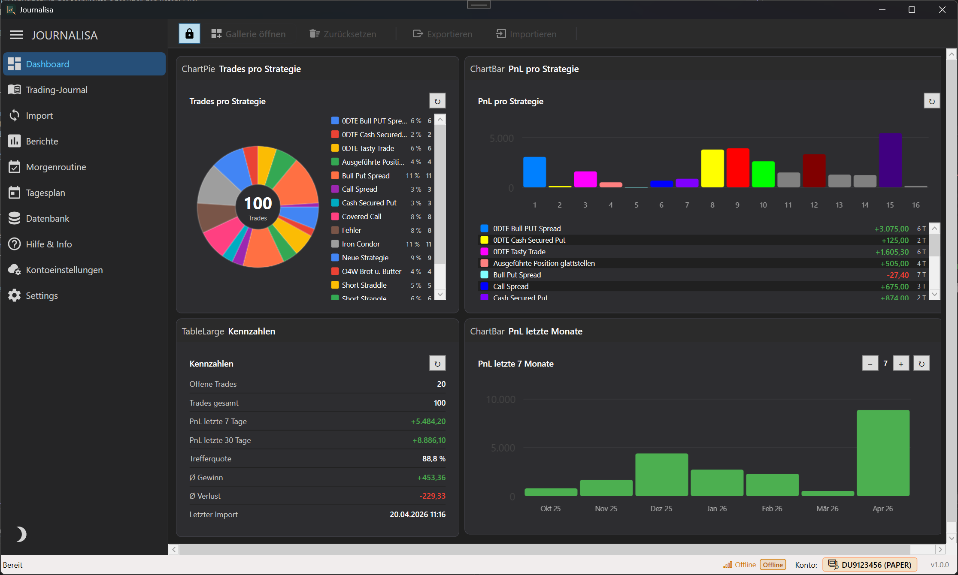Open Kontoeinstellungen from the sidebar
958x575 pixels.
14,270
